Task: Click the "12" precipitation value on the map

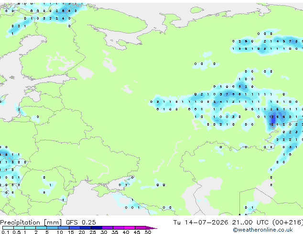Action: pos(271,117)
